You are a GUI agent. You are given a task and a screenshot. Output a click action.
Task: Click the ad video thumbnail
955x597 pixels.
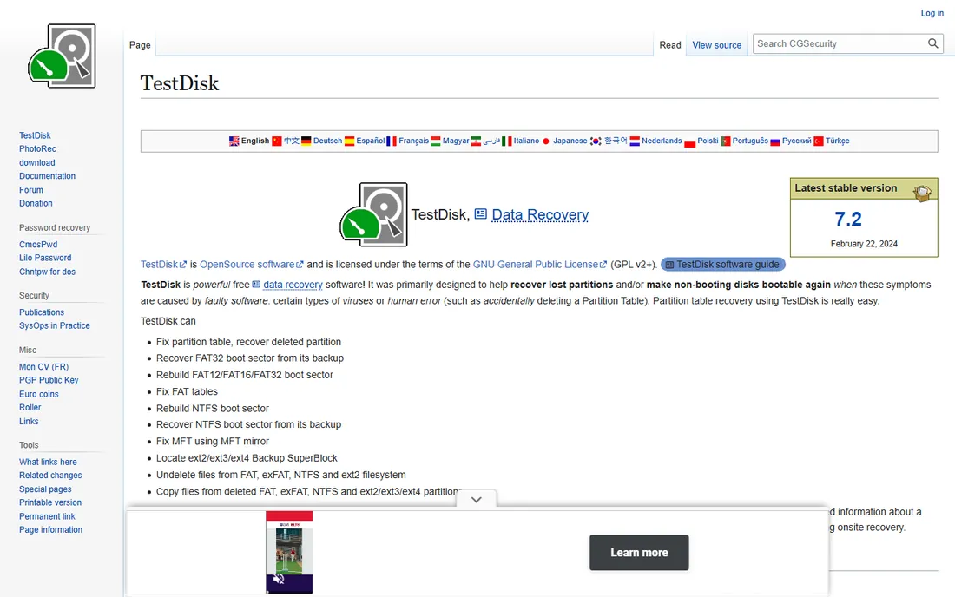click(289, 552)
